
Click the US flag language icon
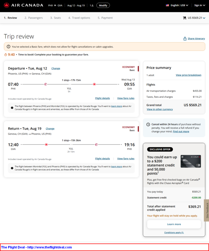tap(168, 5)
